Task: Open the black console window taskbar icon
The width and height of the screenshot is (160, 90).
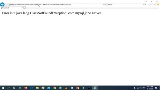Action: 89,88
